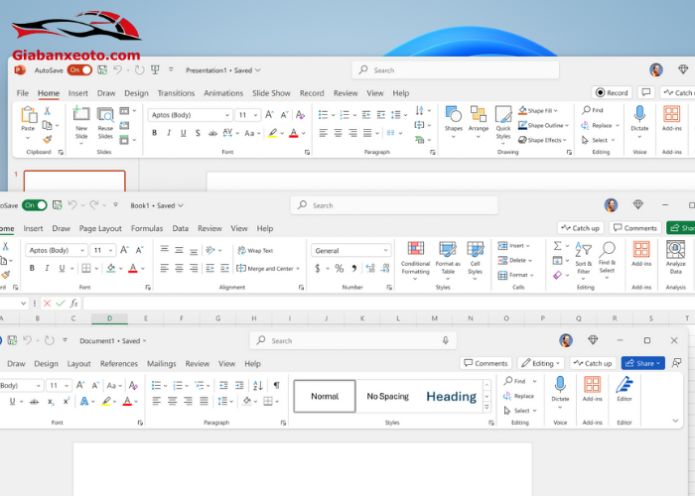The height and width of the screenshot is (496, 695).
Task: Toggle Bold in Excel font group
Action: click(32, 268)
